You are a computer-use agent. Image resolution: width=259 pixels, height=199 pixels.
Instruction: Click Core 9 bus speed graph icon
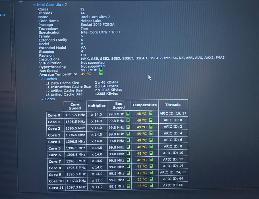coord(128,173)
